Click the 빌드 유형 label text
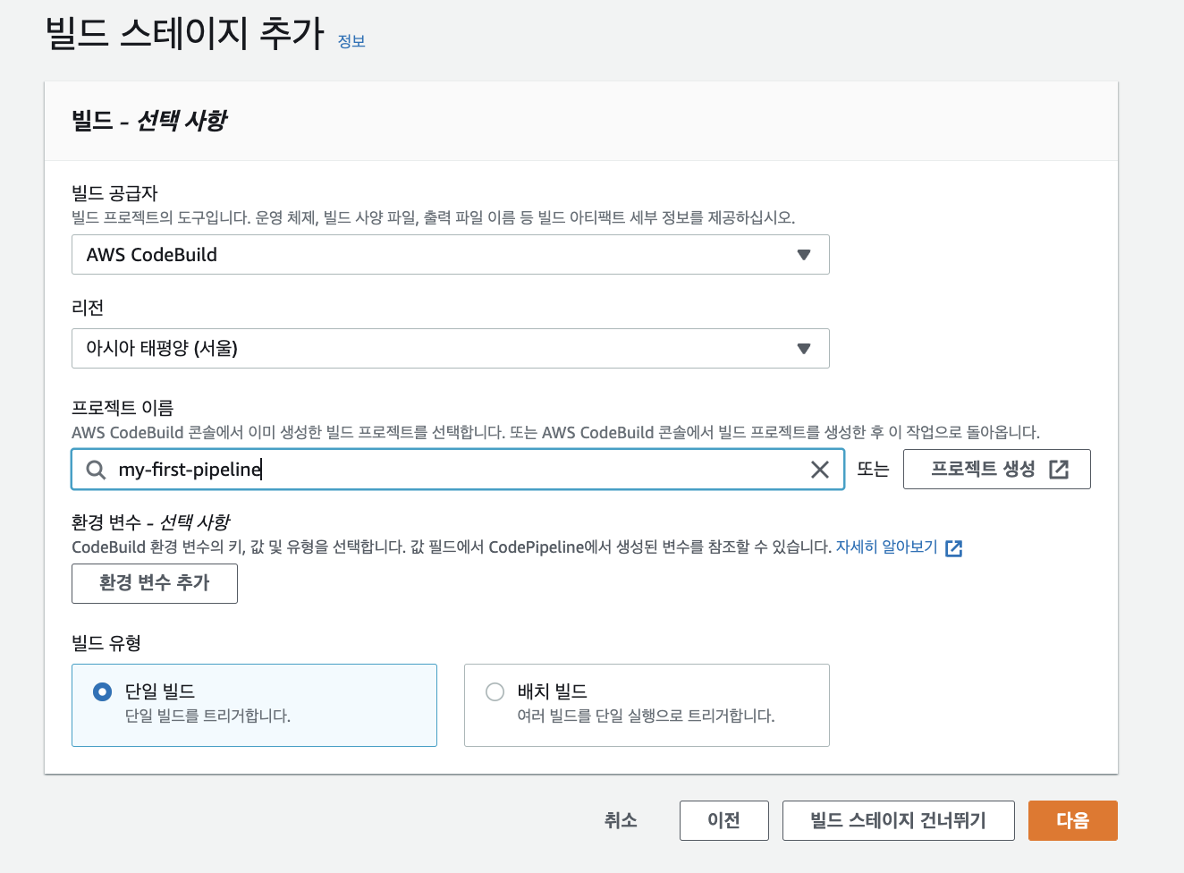 [x=106, y=643]
